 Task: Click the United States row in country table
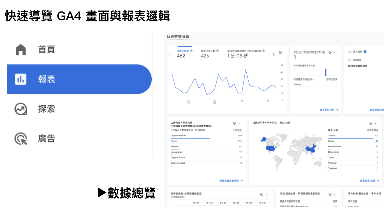click(x=353, y=147)
